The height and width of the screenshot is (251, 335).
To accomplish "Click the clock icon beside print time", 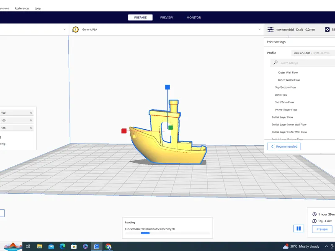I will [x=314, y=214].
